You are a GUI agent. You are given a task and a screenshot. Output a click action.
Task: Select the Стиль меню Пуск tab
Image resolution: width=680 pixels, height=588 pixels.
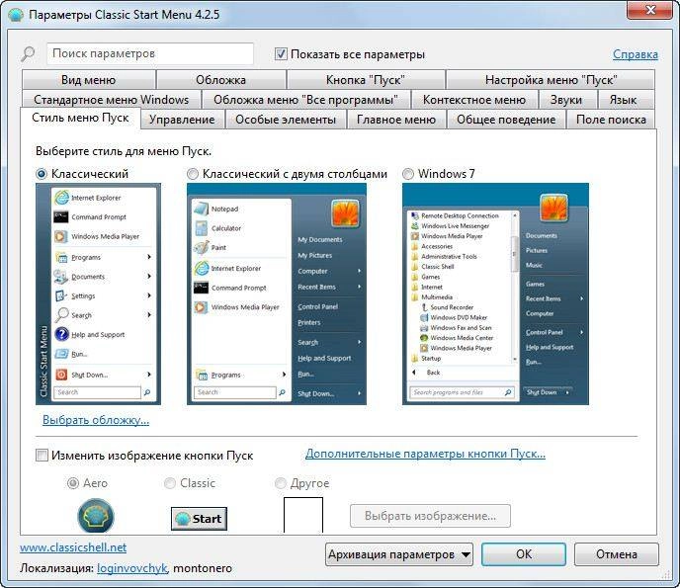pos(80,118)
